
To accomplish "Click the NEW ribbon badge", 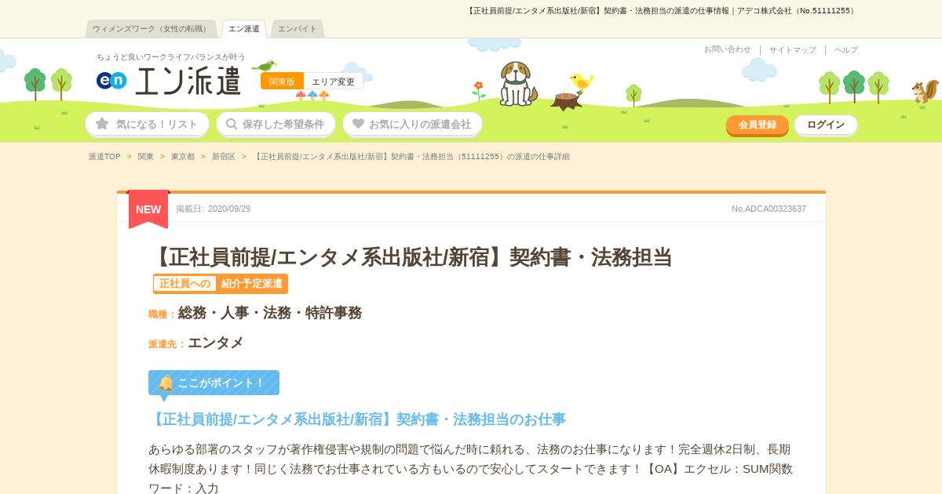I will tap(148, 209).
